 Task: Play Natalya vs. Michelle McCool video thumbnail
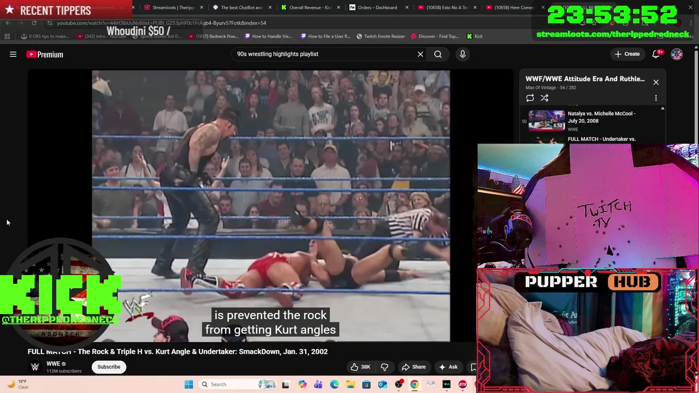(x=547, y=120)
